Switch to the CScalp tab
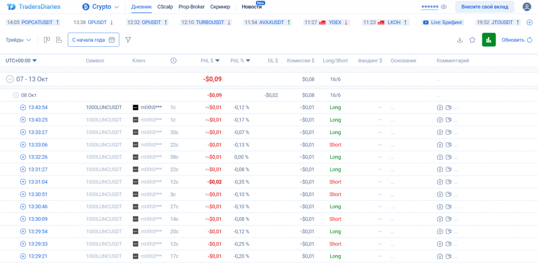This screenshot has width=538, height=265. click(x=165, y=7)
